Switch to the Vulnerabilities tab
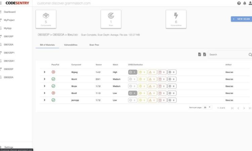The image size is (252, 151). pyautogui.click(x=71, y=45)
